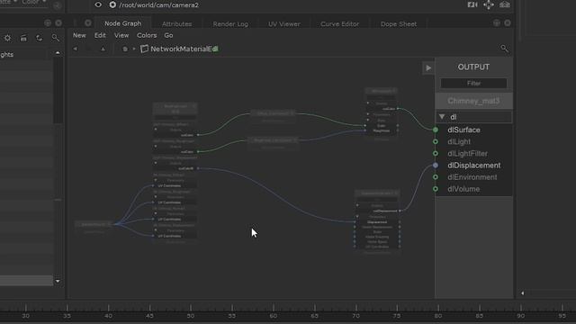Click the refresh arrow icon in the left panel toolbar
The height and width of the screenshot is (324, 576).
(x=39, y=38)
